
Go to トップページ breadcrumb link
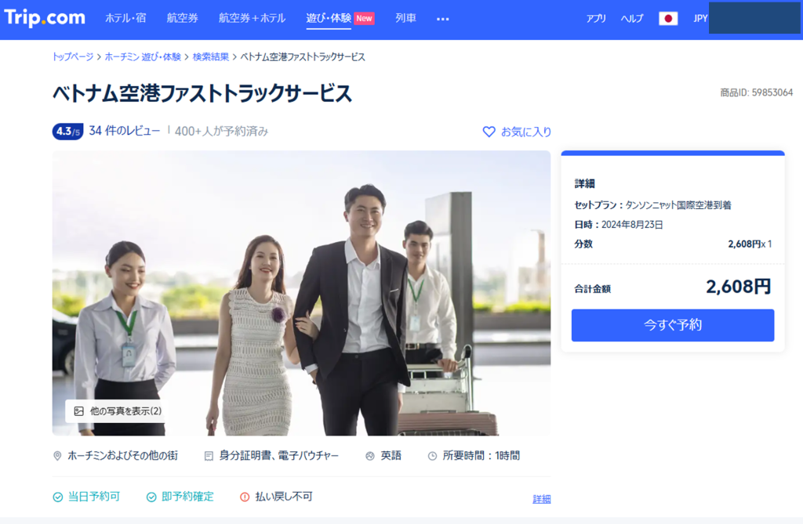click(x=73, y=57)
